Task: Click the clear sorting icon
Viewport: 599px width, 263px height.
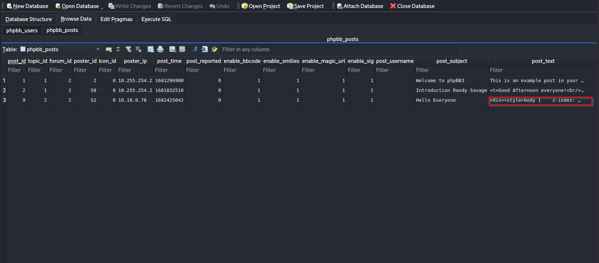Action: tap(138, 49)
